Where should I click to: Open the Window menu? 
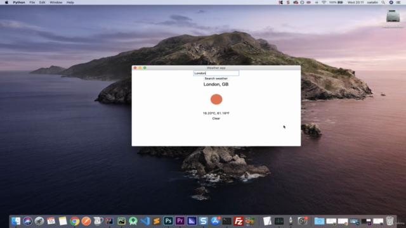[x=56, y=3]
